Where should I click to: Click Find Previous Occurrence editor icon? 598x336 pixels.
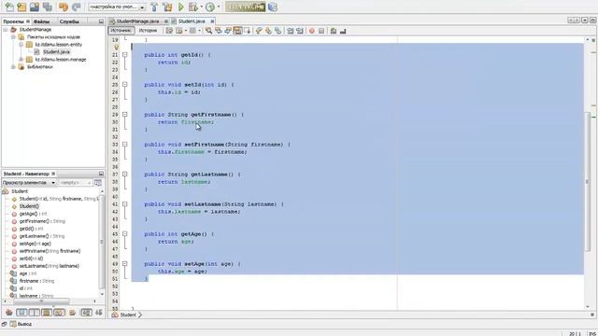(218, 31)
